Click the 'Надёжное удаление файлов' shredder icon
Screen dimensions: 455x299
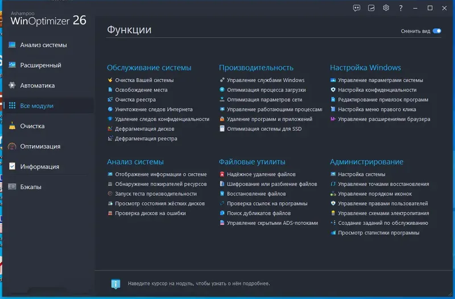222,174
